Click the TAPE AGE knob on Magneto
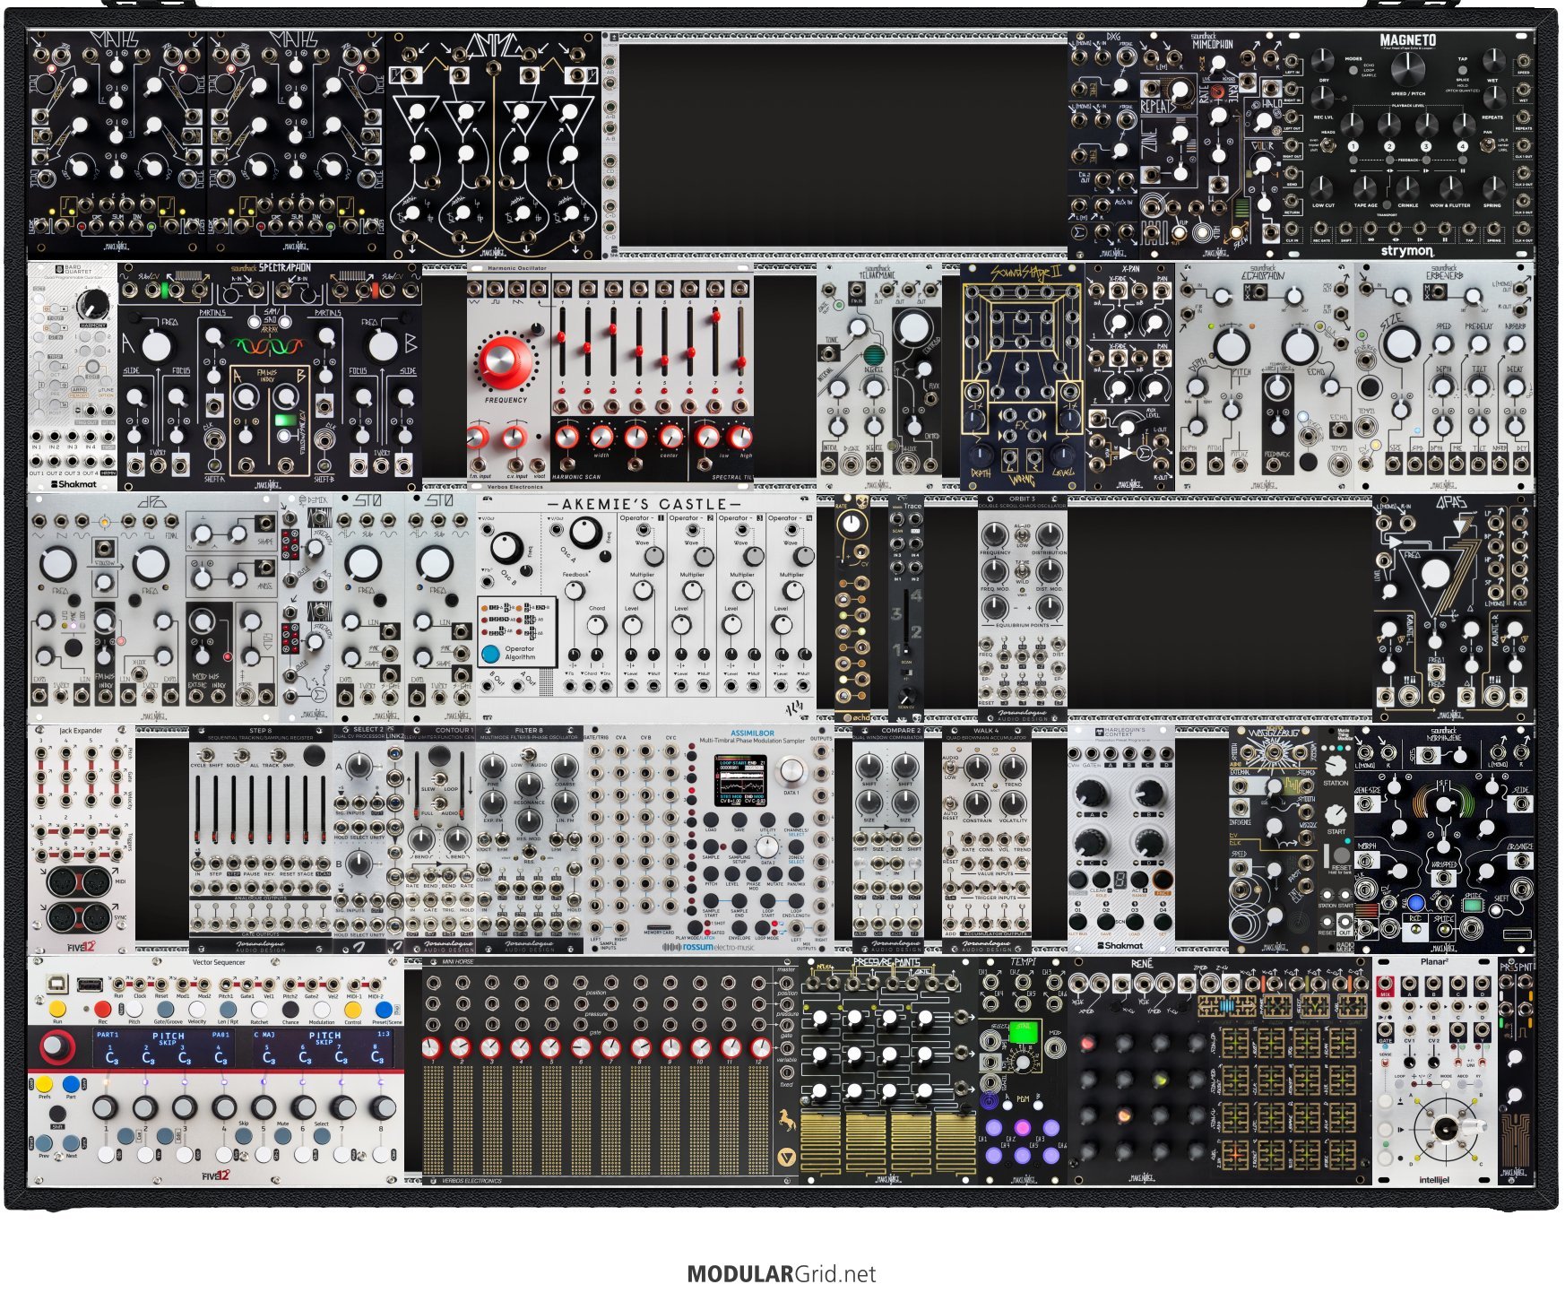The width and height of the screenshot is (1565, 1293). click(1365, 188)
